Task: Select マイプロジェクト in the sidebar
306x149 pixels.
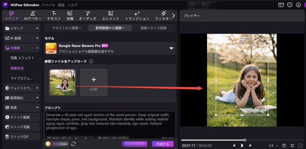Action: (22, 79)
